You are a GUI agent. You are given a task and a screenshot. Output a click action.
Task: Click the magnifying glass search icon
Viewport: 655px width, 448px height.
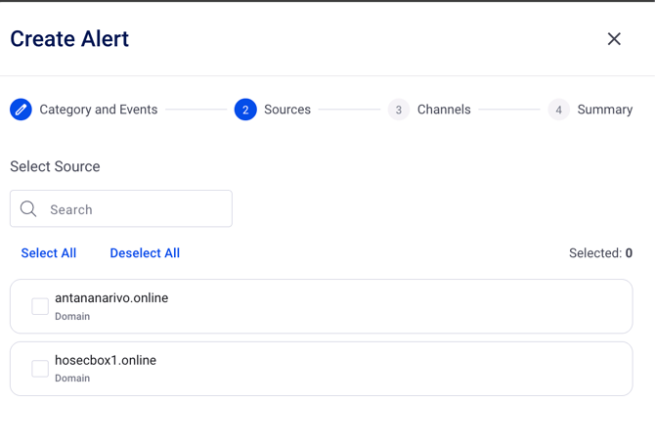[x=28, y=209]
